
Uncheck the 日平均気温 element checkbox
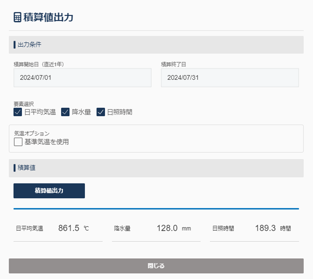[x=18, y=112]
